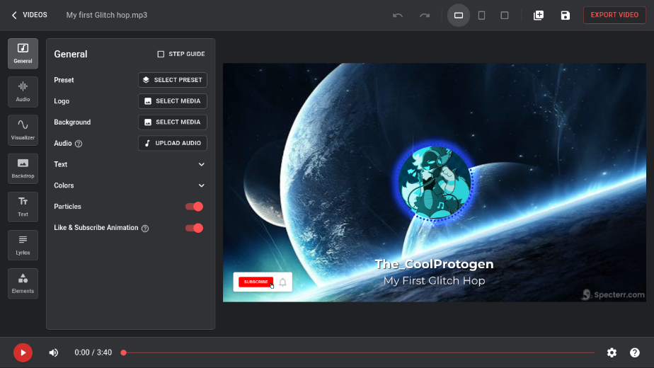Open Like & Subscribe Animation help icon
The image size is (654, 368).
coord(145,228)
